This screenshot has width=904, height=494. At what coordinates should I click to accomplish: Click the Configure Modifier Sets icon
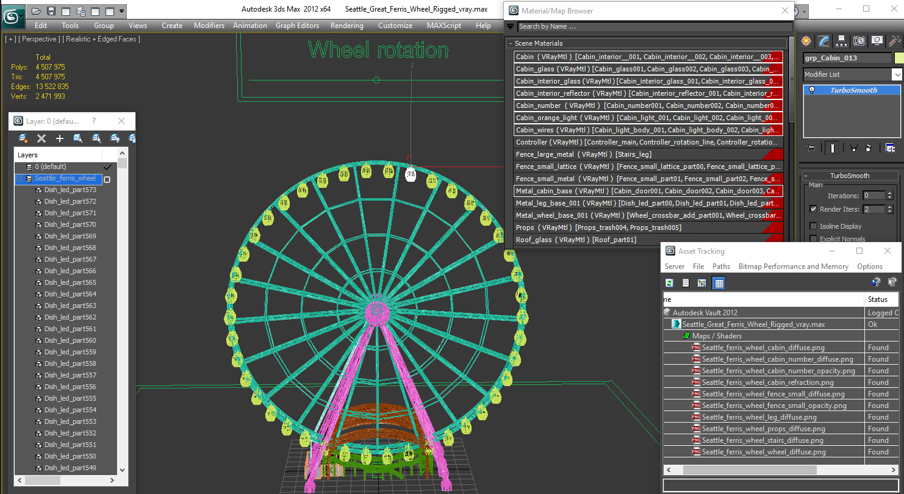(x=890, y=148)
